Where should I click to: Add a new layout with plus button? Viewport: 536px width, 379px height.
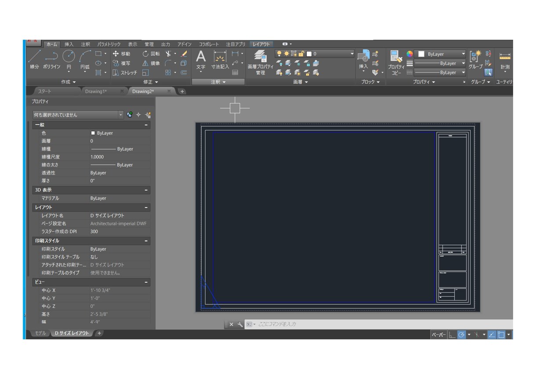(99, 333)
